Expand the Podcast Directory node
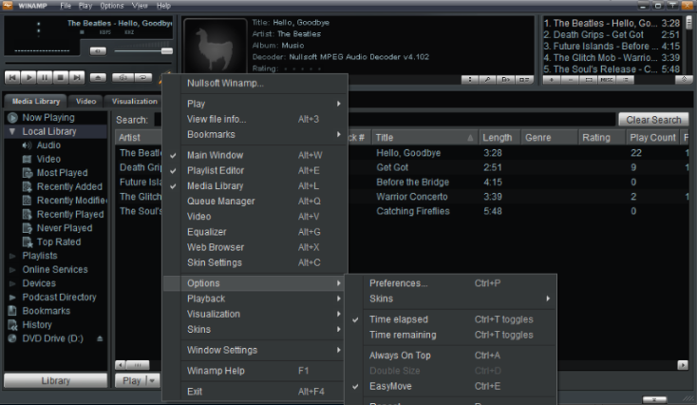This screenshot has width=697, height=405. pos(12,298)
